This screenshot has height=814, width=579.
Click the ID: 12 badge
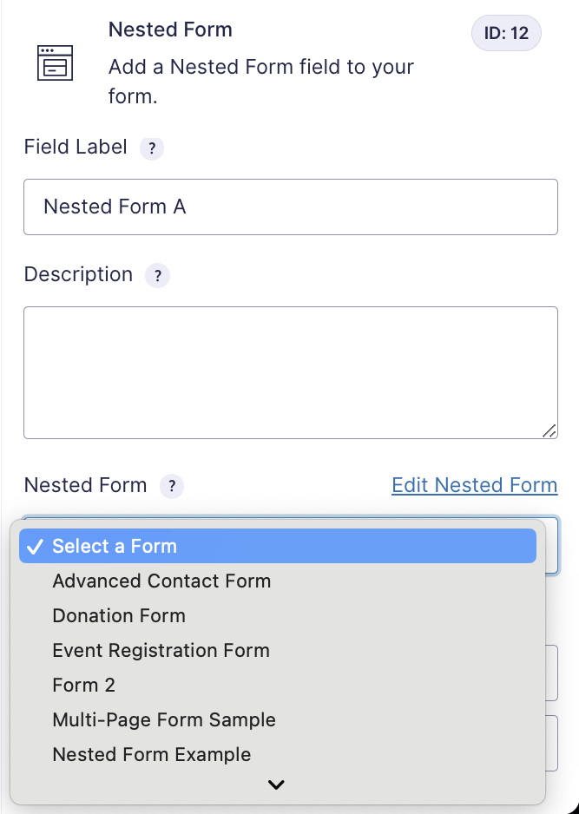point(506,33)
